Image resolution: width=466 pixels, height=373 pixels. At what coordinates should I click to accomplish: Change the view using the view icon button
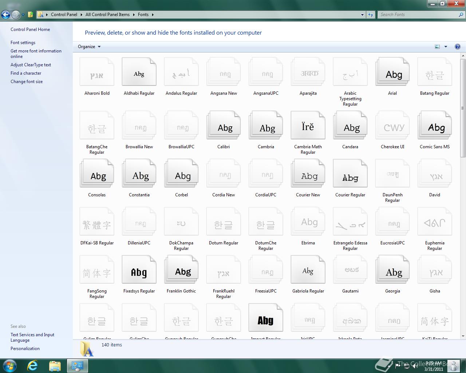pyautogui.click(x=437, y=47)
